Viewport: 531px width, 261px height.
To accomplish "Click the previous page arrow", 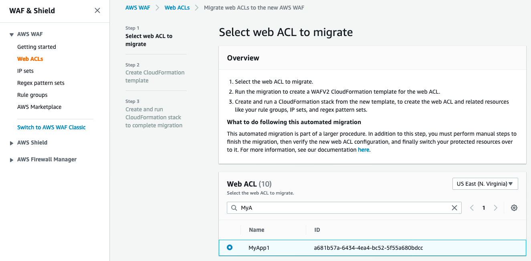I will coord(471,208).
